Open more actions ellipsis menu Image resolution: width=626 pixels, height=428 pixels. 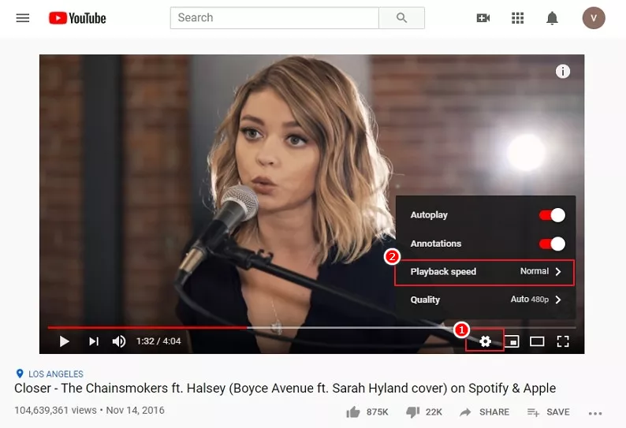(x=595, y=413)
